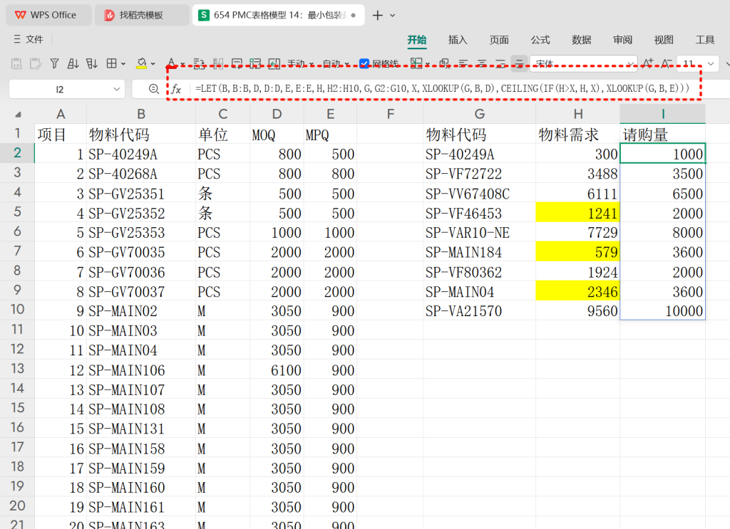
Task: Click the center align icon
Action: (482, 63)
